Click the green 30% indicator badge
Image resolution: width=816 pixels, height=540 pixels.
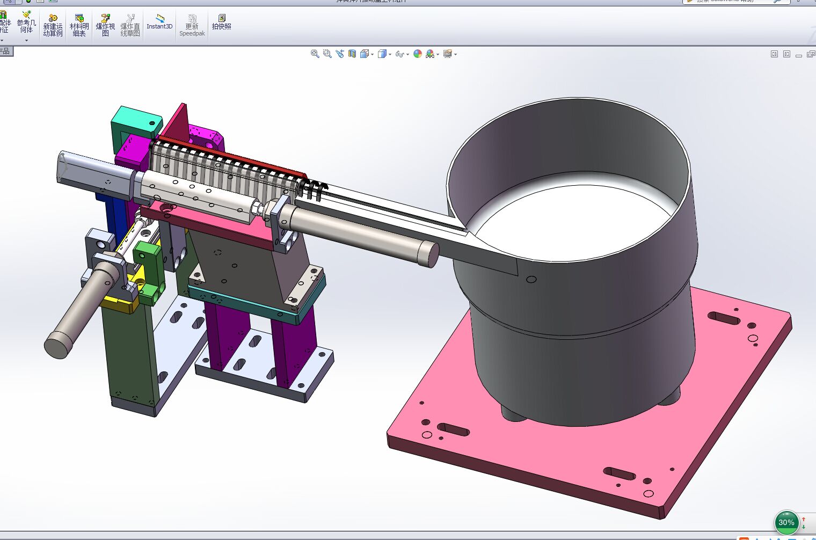pyautogui.click(x=786, y=522)
